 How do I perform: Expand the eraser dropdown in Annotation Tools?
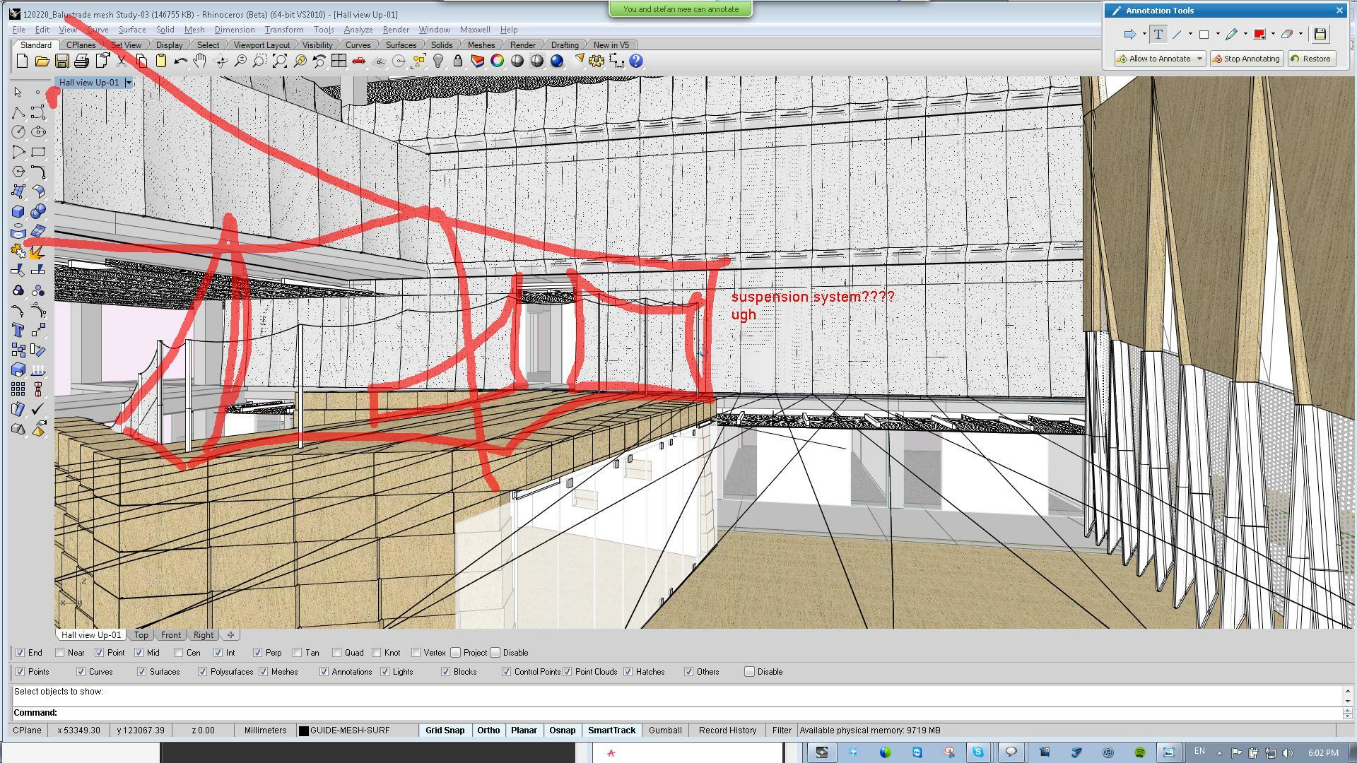1300,34
